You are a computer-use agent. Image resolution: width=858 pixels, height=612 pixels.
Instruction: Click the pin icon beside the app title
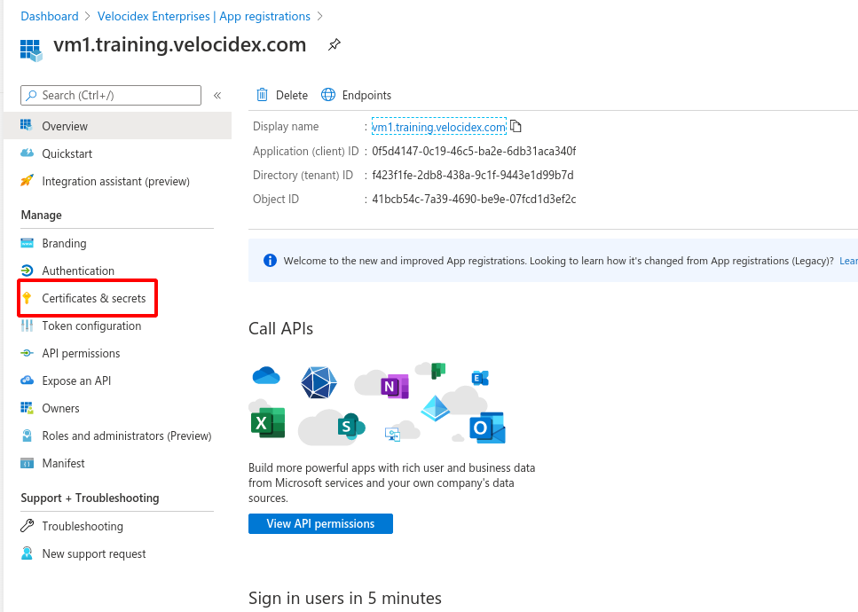[334, 45]
